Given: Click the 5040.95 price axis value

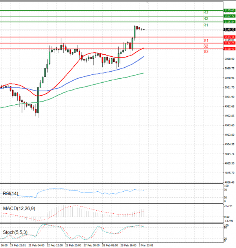Looking at the screenshot, I should 230,78.
